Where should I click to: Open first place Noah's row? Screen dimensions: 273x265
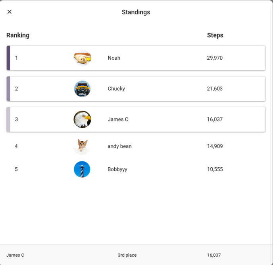point(159,58)
